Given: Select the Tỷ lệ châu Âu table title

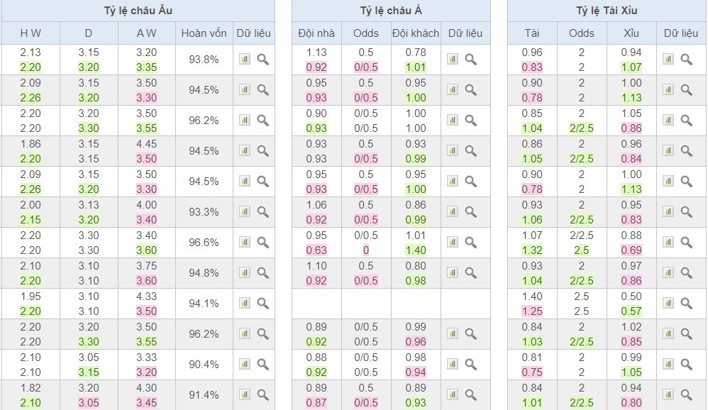Looking at the screenshot, I should (x=138, y=11).
